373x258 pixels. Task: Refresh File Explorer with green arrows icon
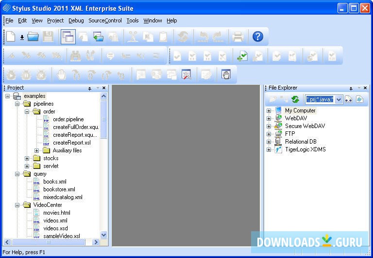pos(295,99)
